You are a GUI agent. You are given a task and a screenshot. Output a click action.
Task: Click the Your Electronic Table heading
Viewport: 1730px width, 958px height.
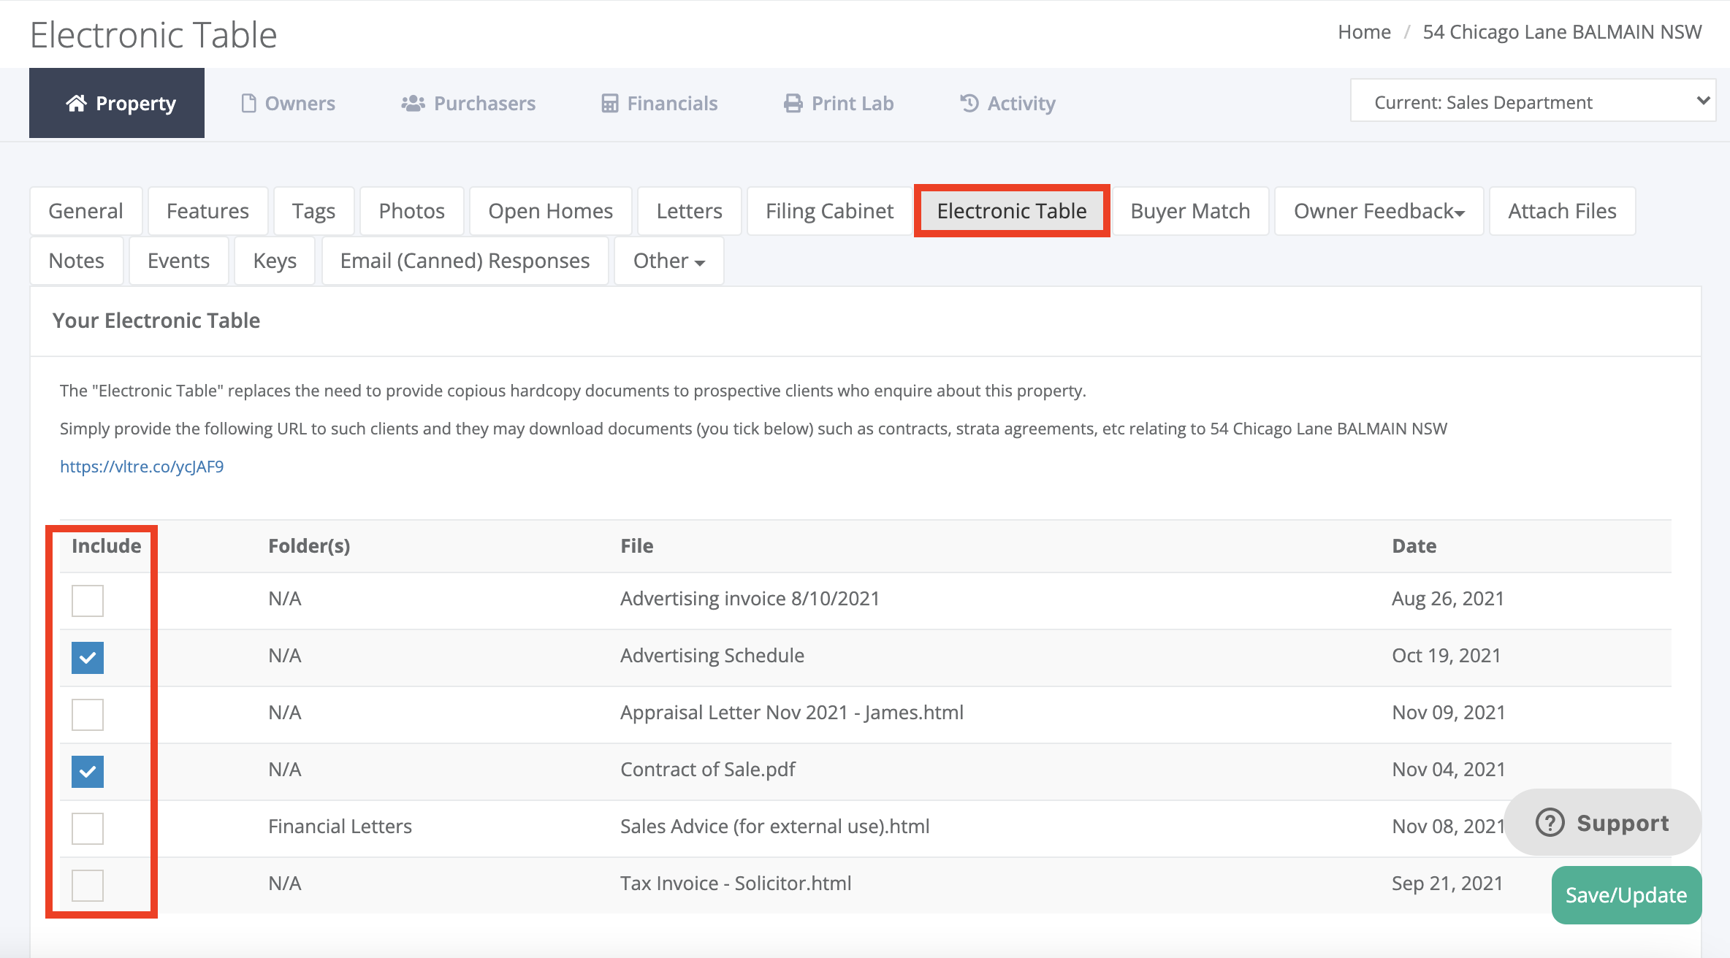point(156,321)
